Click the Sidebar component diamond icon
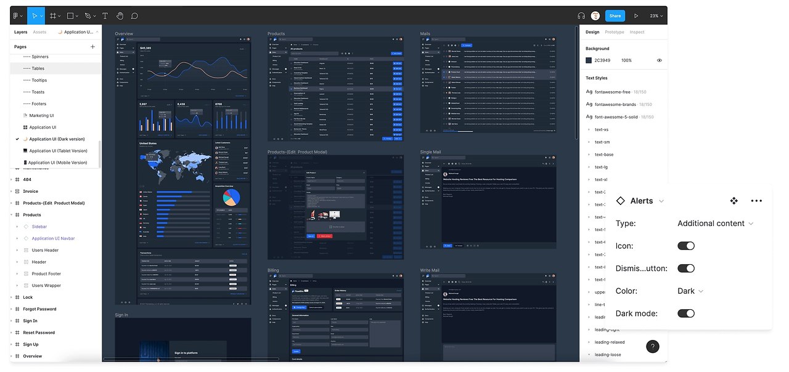 (x=26, y=227)
